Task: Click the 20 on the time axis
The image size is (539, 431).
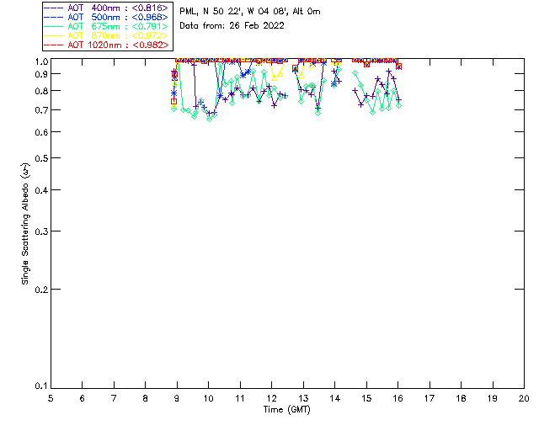Action: tap(524, 398)
